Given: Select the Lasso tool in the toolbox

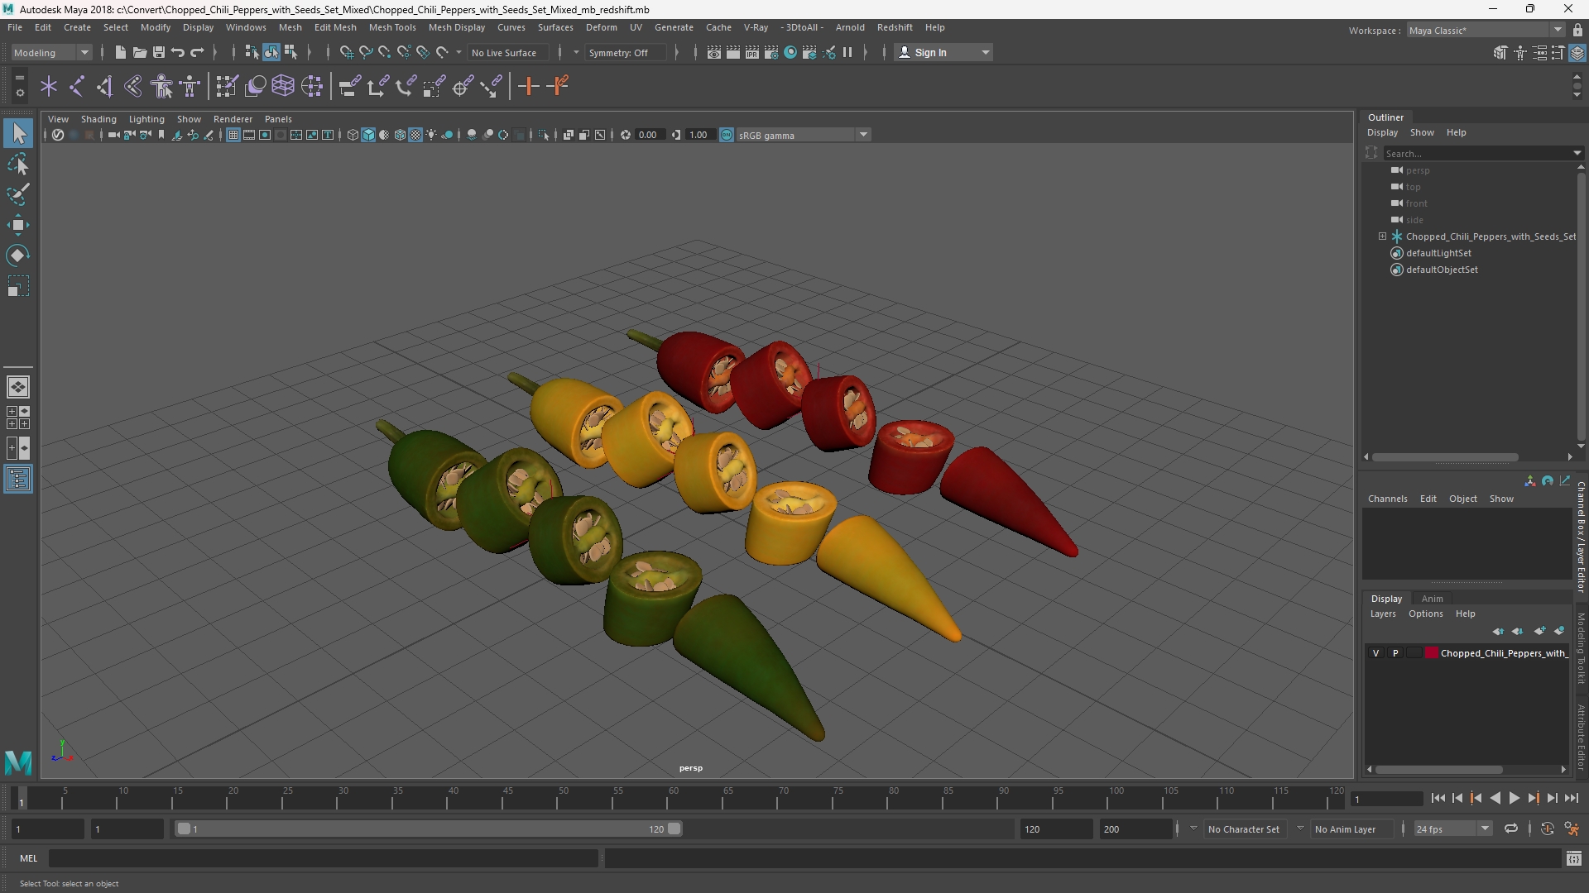Looking at the screenshot, I should (x=18, y=164).
